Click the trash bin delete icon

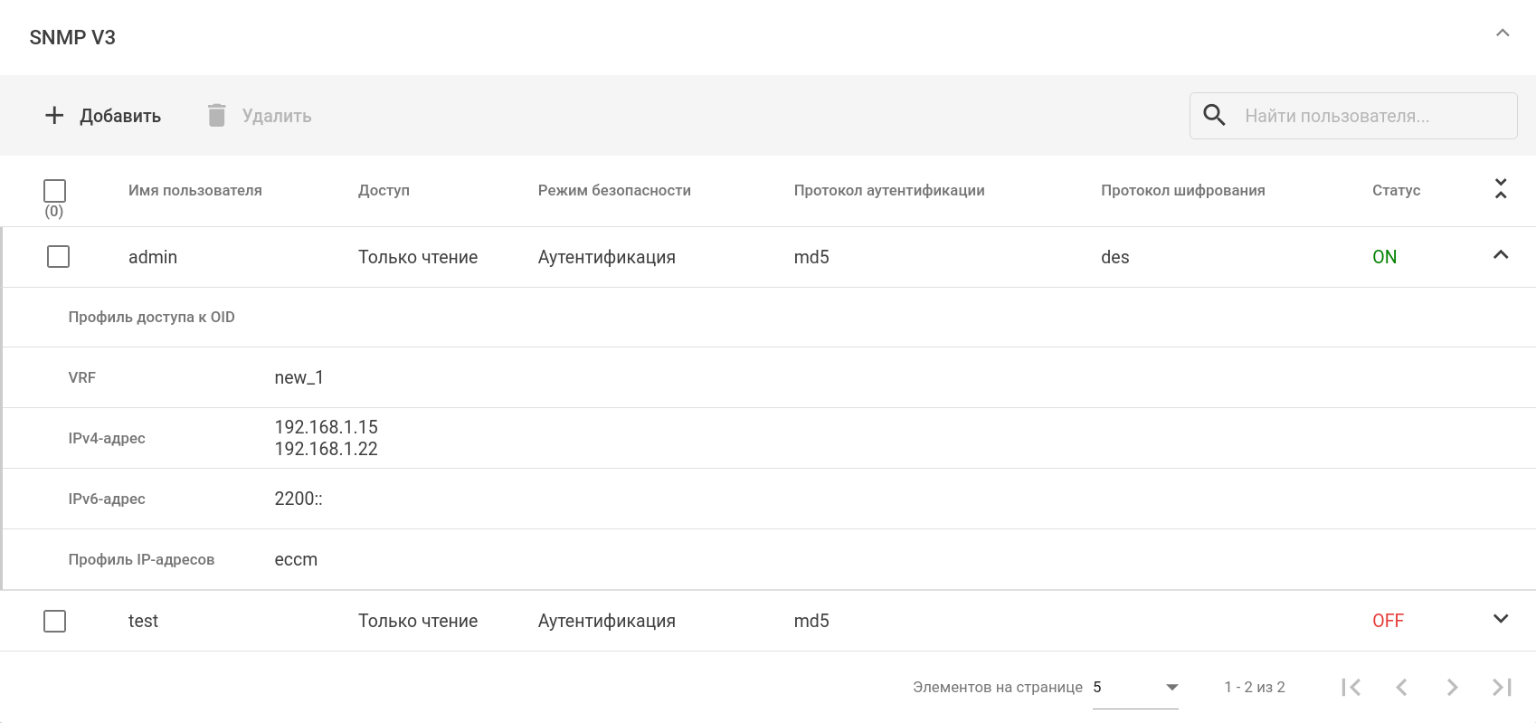pyautogui.click(x=216, y=116)
